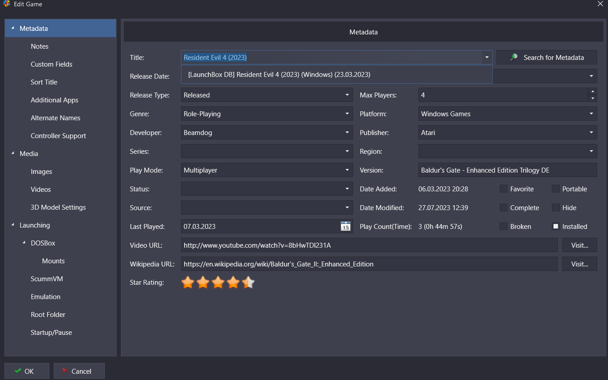This screenshot has width=608, height=380.
Task: Enable the Portable checkbox
Action: click(556, 189)
